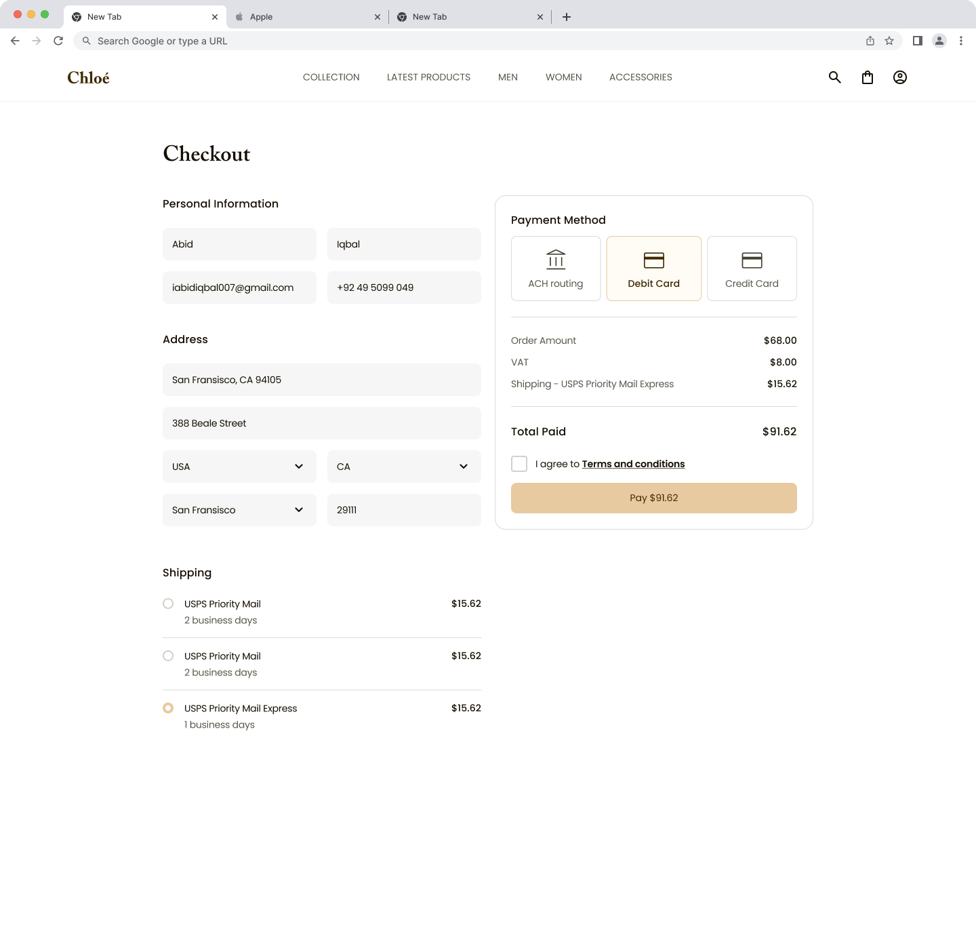Open the account profile icon

[x=899, y=77]
